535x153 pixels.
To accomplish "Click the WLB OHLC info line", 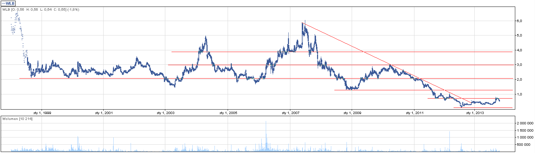I will 41,10.
